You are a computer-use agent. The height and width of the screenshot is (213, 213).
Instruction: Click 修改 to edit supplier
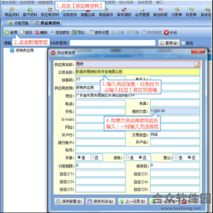[x=27, y=33]
